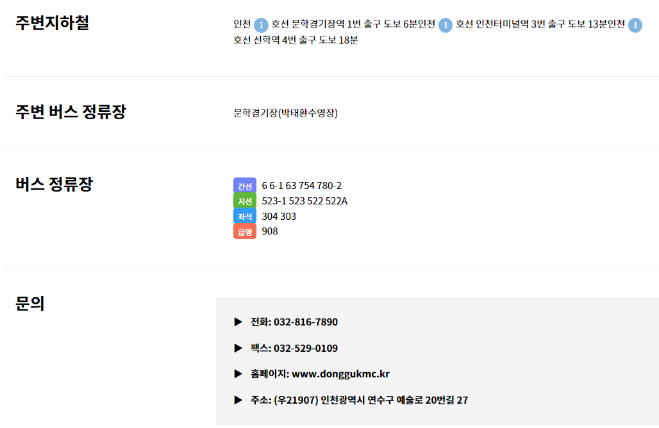Click the first Incheon Line 1 circle badge
This screenshot has width=659, height=428.
click(261, 25)
